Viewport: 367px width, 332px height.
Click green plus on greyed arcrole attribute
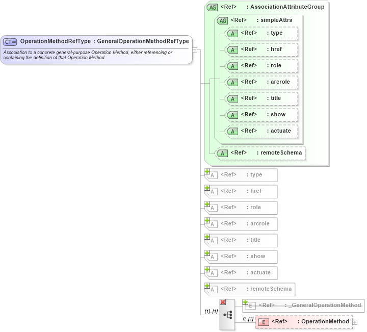(x=207, y=220)
